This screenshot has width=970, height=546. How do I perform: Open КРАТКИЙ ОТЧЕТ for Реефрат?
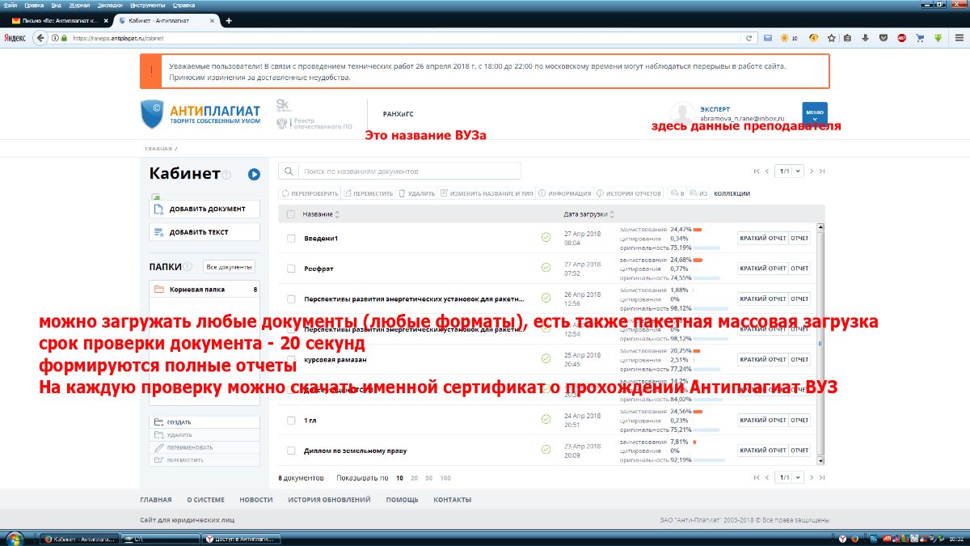coord(764,268)
